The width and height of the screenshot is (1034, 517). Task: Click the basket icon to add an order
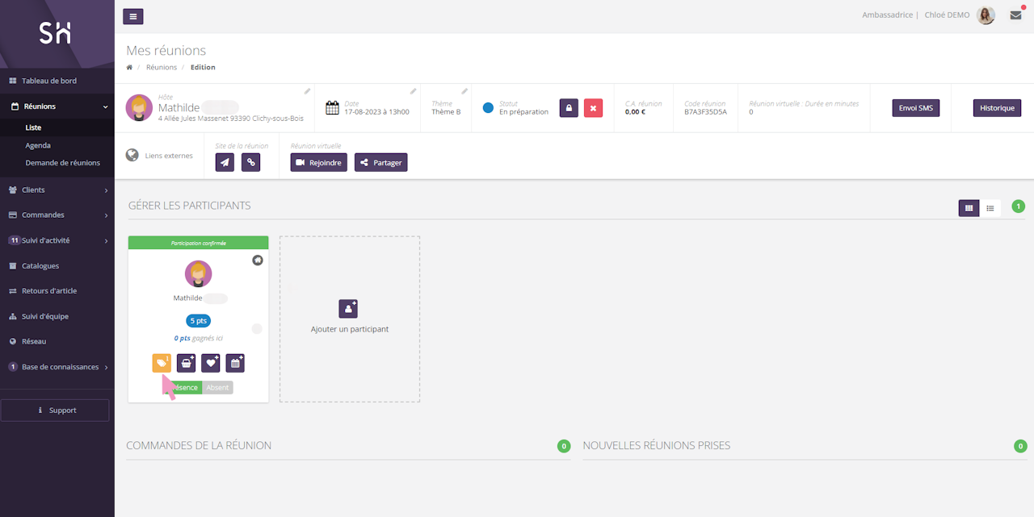tap(186, 363)
